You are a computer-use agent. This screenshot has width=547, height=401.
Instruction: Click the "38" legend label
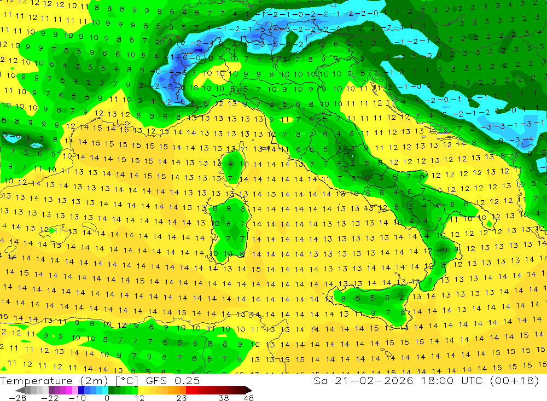click(x=224, y=398)
